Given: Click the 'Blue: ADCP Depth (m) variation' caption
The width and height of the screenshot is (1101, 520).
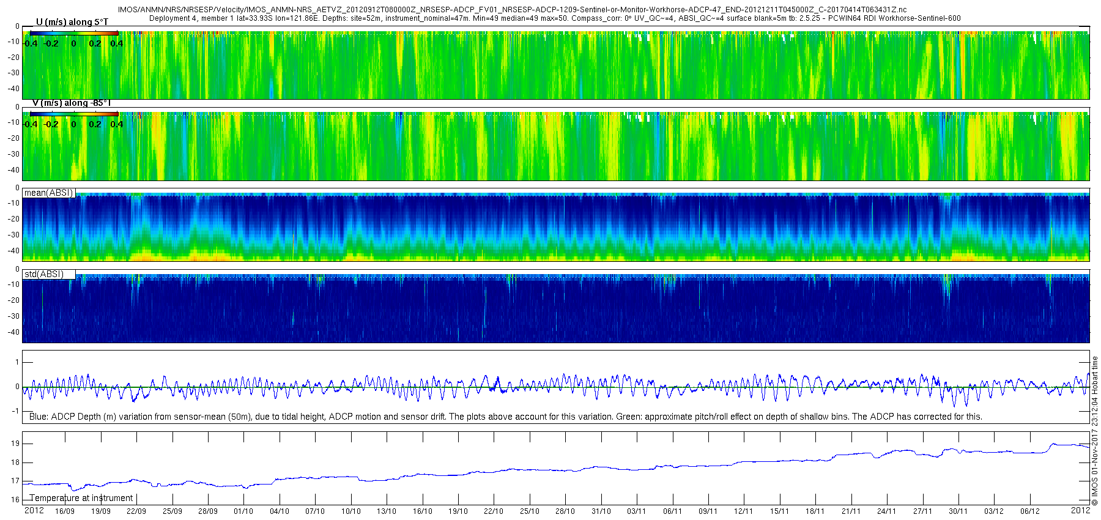Looking at the screenshot, I should coord(506,417).
